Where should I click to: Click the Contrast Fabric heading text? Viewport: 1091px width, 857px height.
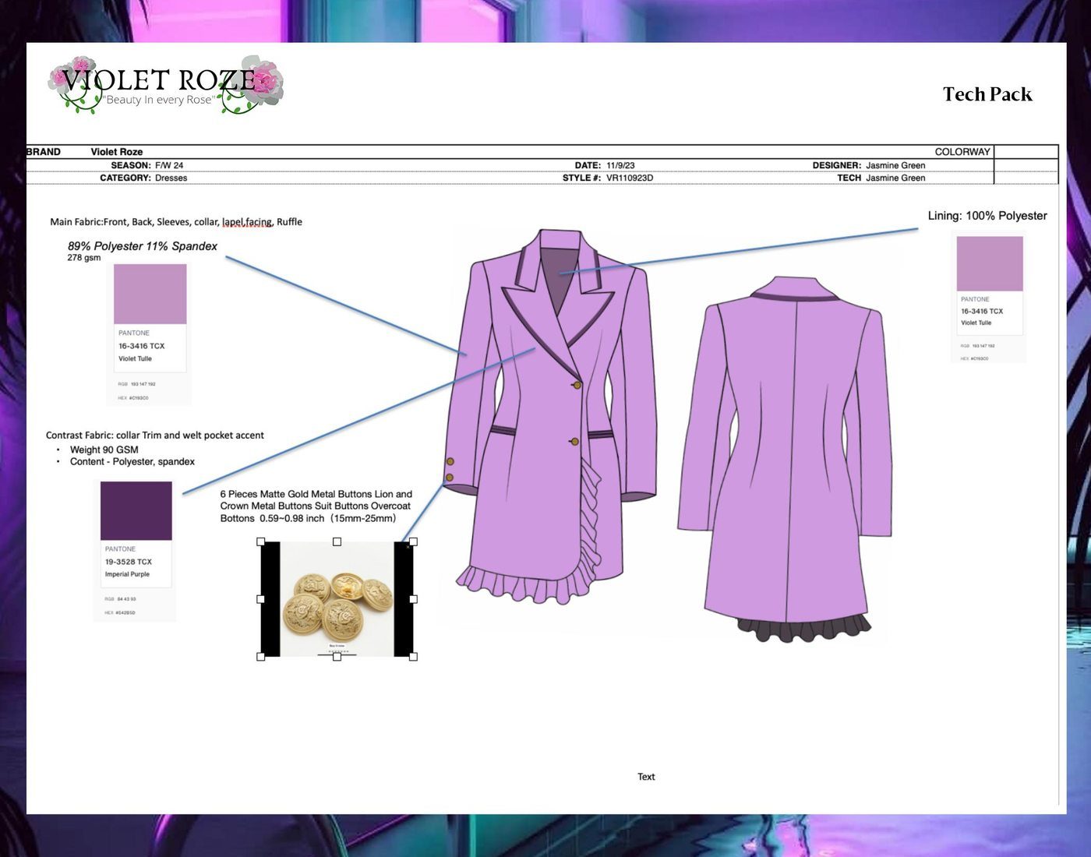pos(155,436)
